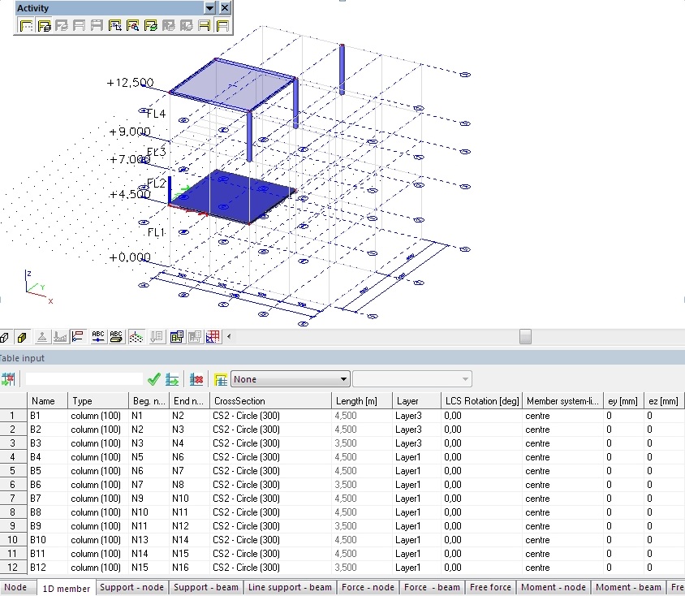Click the LCS Rotation cell of row B3
685x596 pixels.
tap(482, 443)
